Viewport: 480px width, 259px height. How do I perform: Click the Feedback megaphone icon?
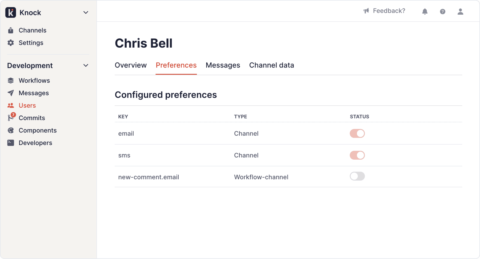tap(366, 11)
